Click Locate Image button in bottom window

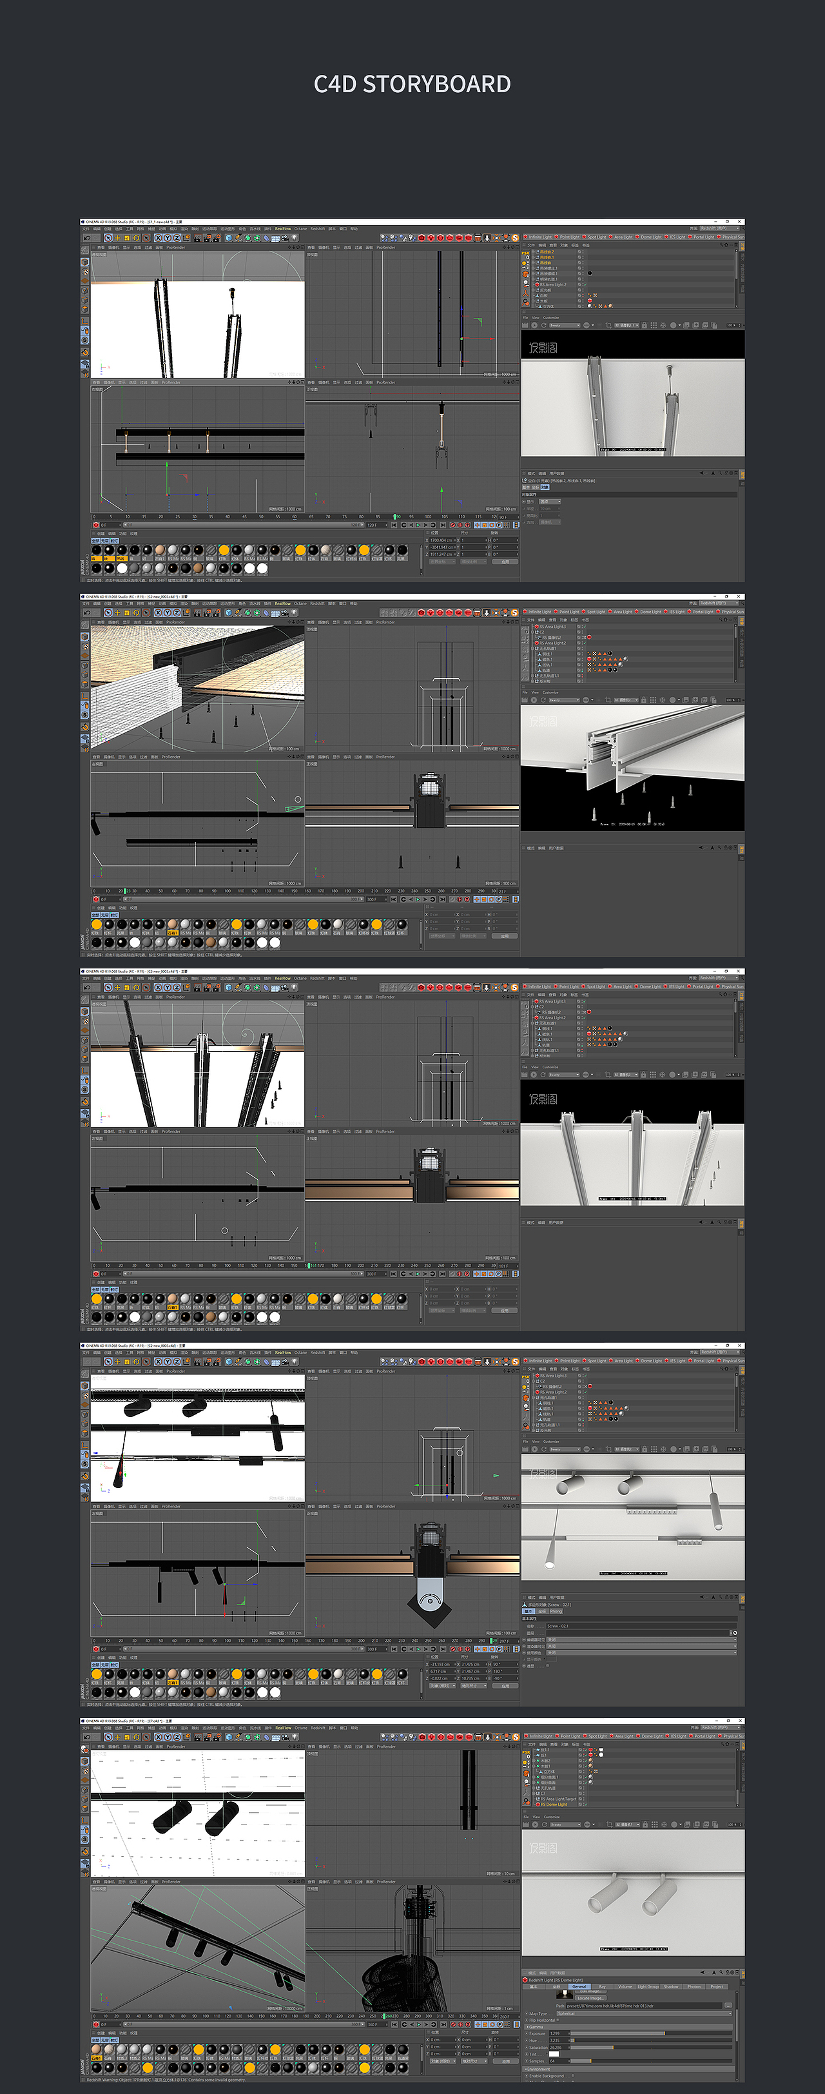pyautogui.click(x=591, y=1998)
